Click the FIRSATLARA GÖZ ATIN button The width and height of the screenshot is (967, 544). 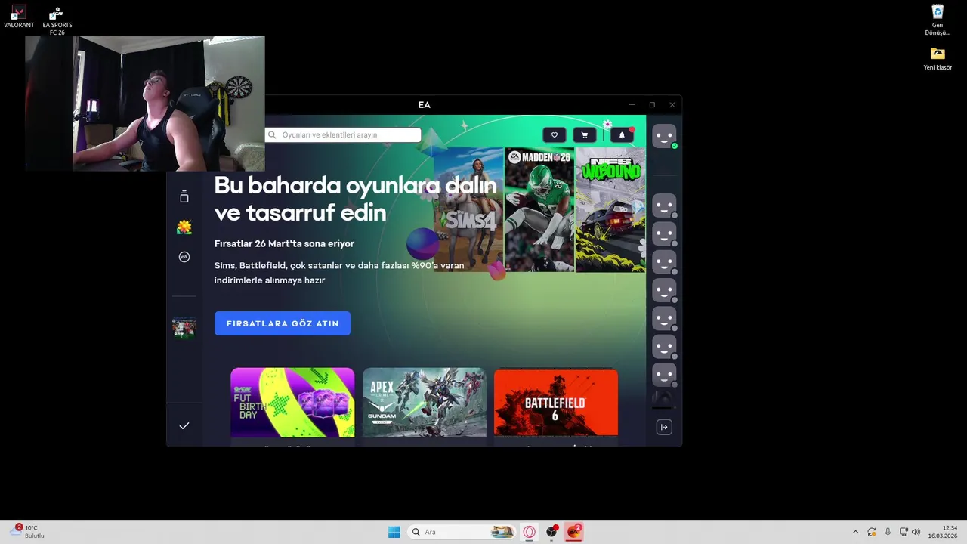[283, 323]
